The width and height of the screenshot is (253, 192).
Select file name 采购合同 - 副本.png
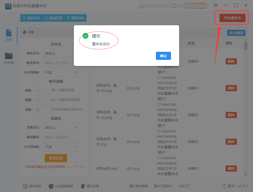(x=107, y=141)
